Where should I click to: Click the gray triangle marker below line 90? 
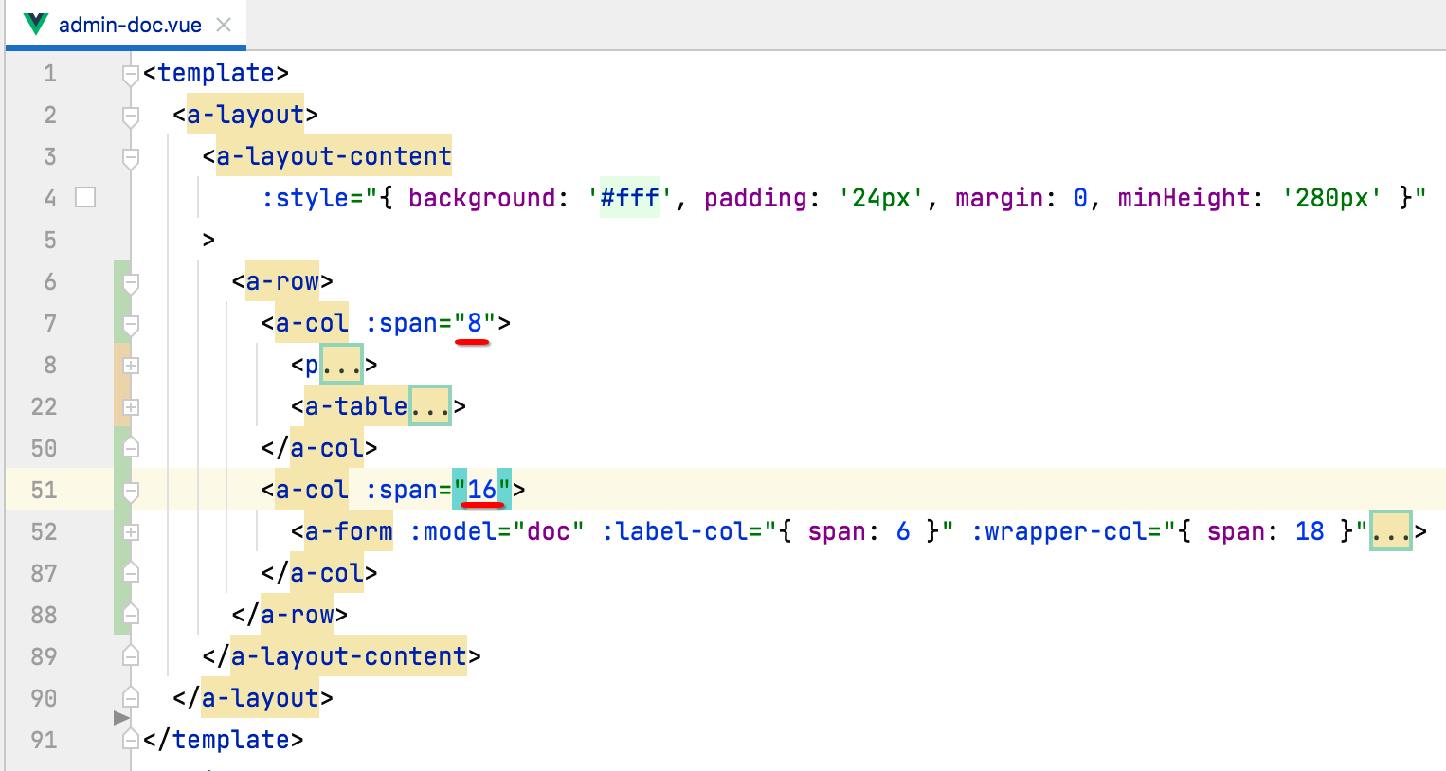pos(121,717)
